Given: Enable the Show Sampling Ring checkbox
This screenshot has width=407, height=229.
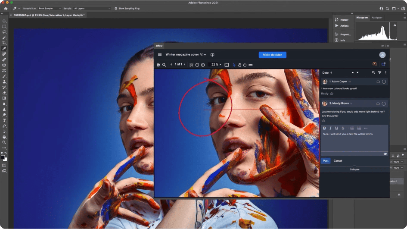Looking at the screenshot, I should tap(116, 8).
